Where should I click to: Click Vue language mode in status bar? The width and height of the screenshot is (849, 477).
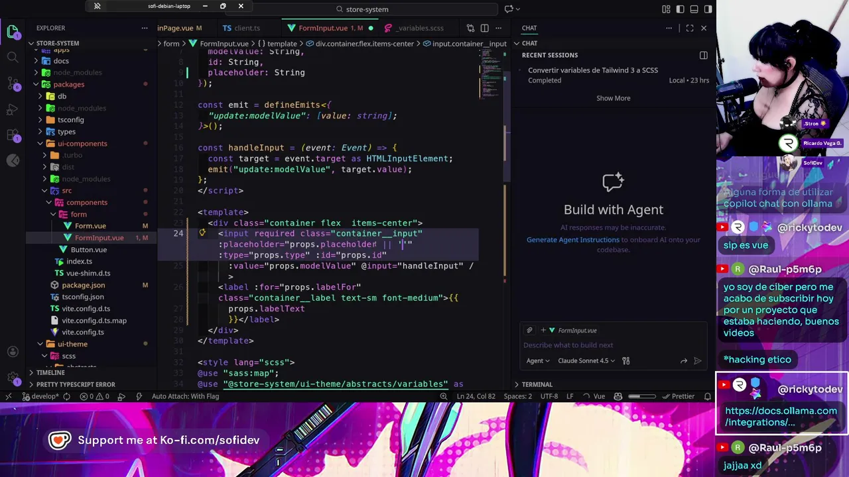[x=599, y=396]
